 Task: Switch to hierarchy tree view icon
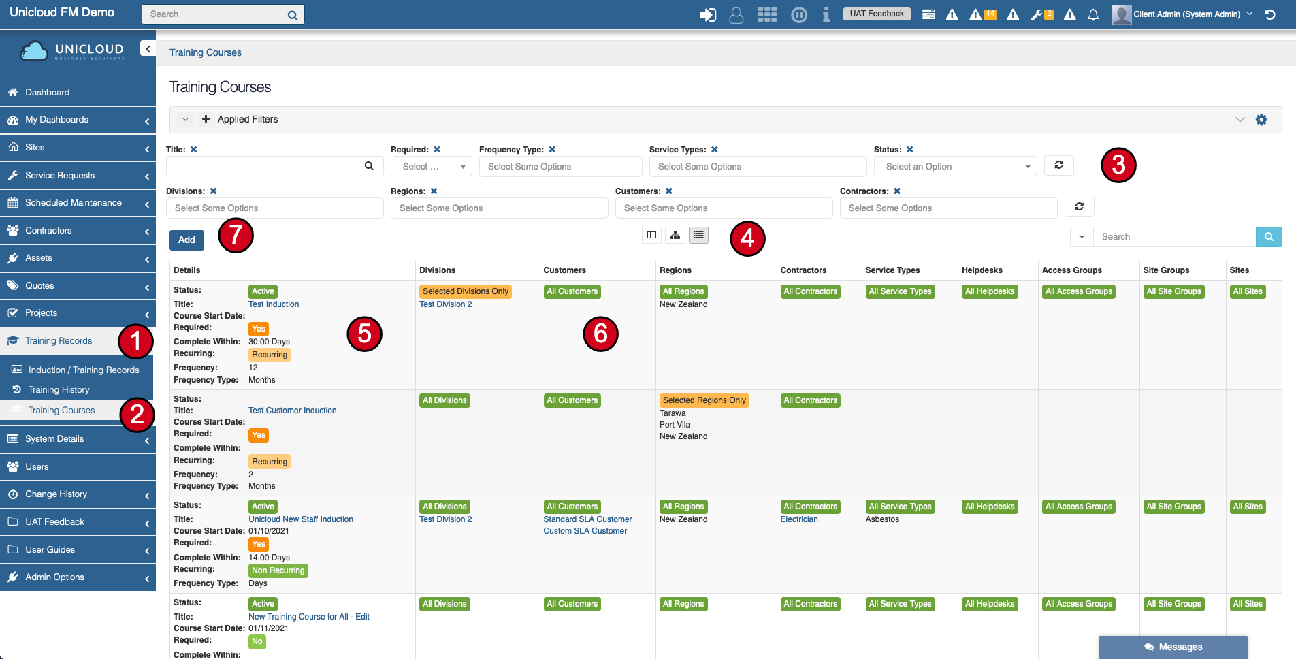pos(675,235)
